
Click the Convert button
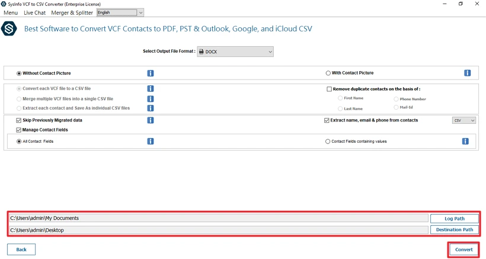point(463,250)
